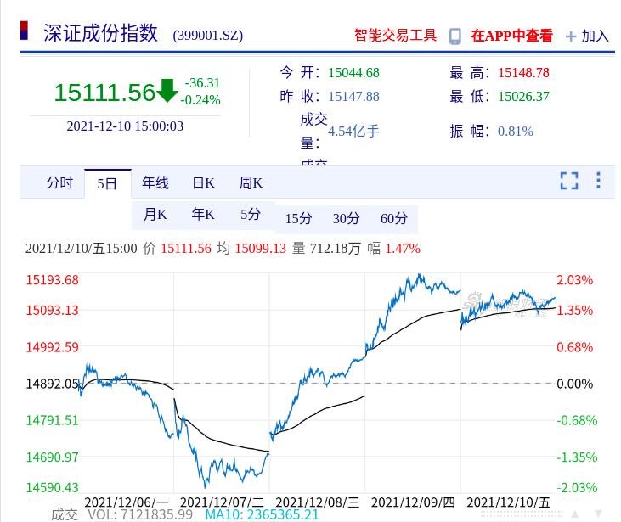Click the date label 2021/12/07/二
Image resolution: width=621 pixels, height=522 pixels.
pyautogui.click(x=222, y=502)
